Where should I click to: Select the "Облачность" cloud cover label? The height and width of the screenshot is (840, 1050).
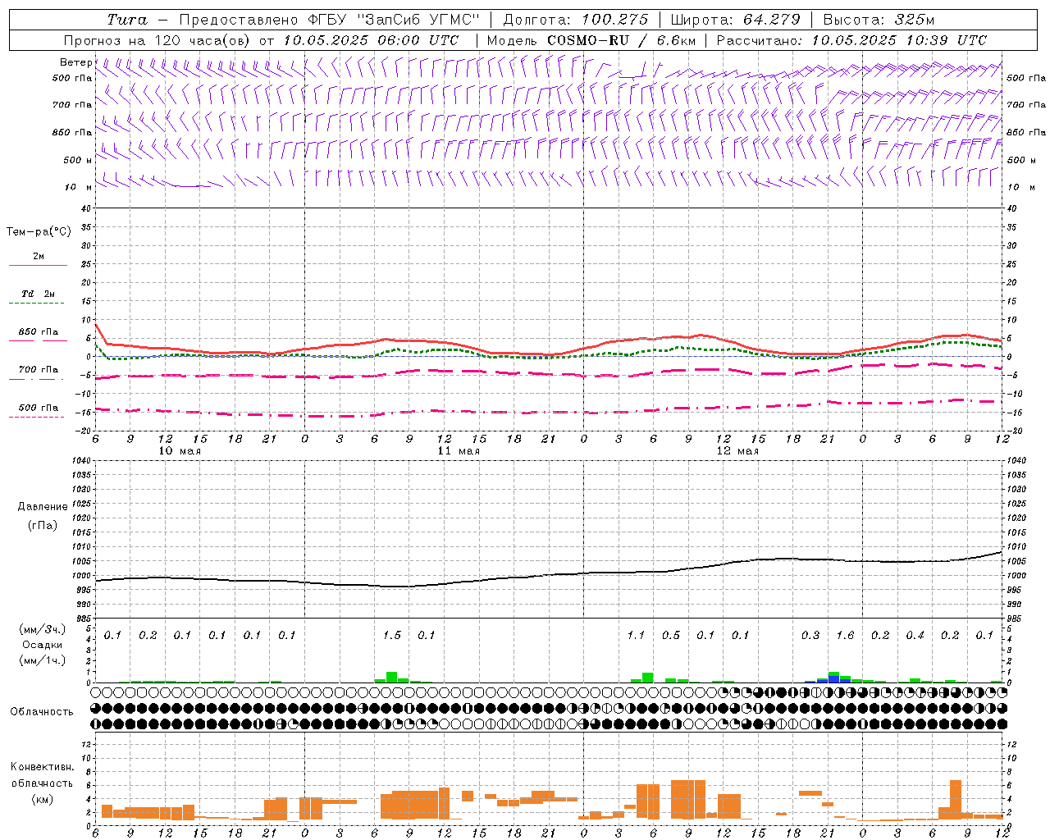(x=42, y=712)
